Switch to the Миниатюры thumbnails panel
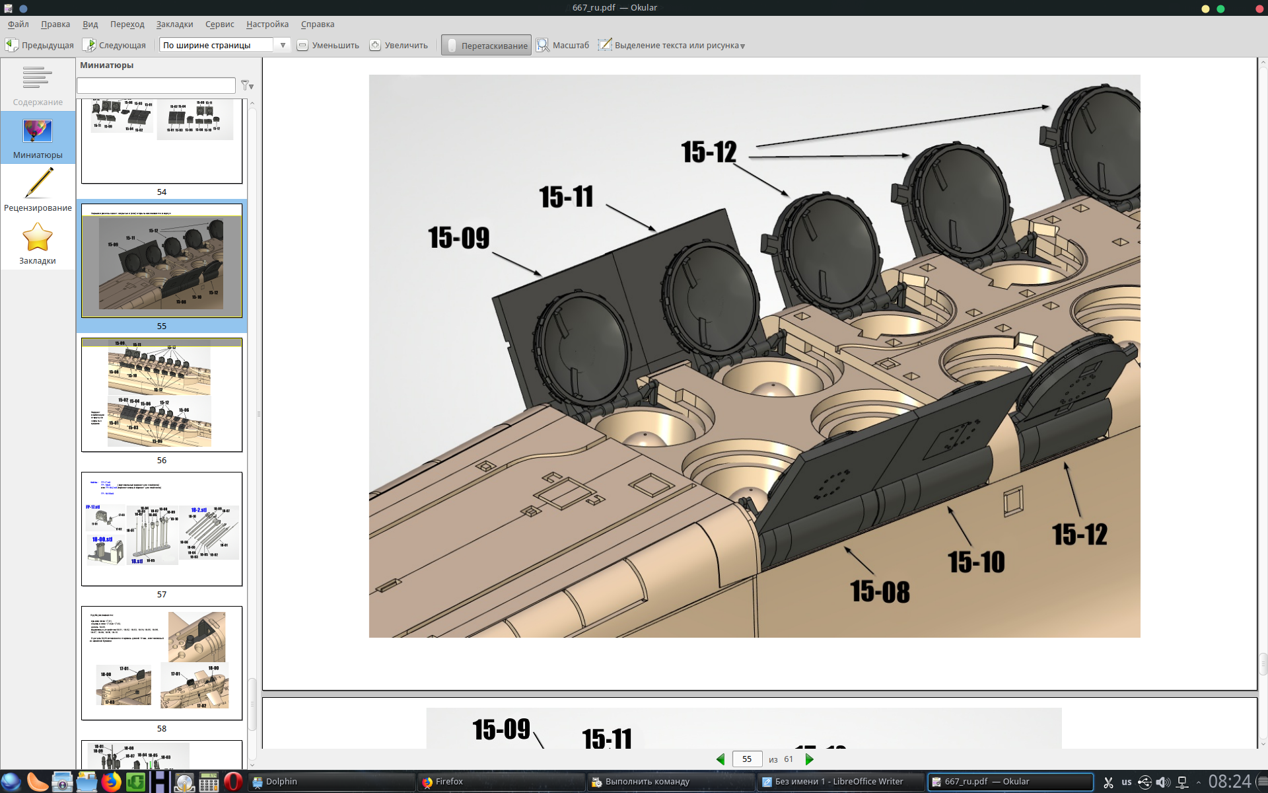The height and width of the screenshot is (793, 1268). click(38, 137)
